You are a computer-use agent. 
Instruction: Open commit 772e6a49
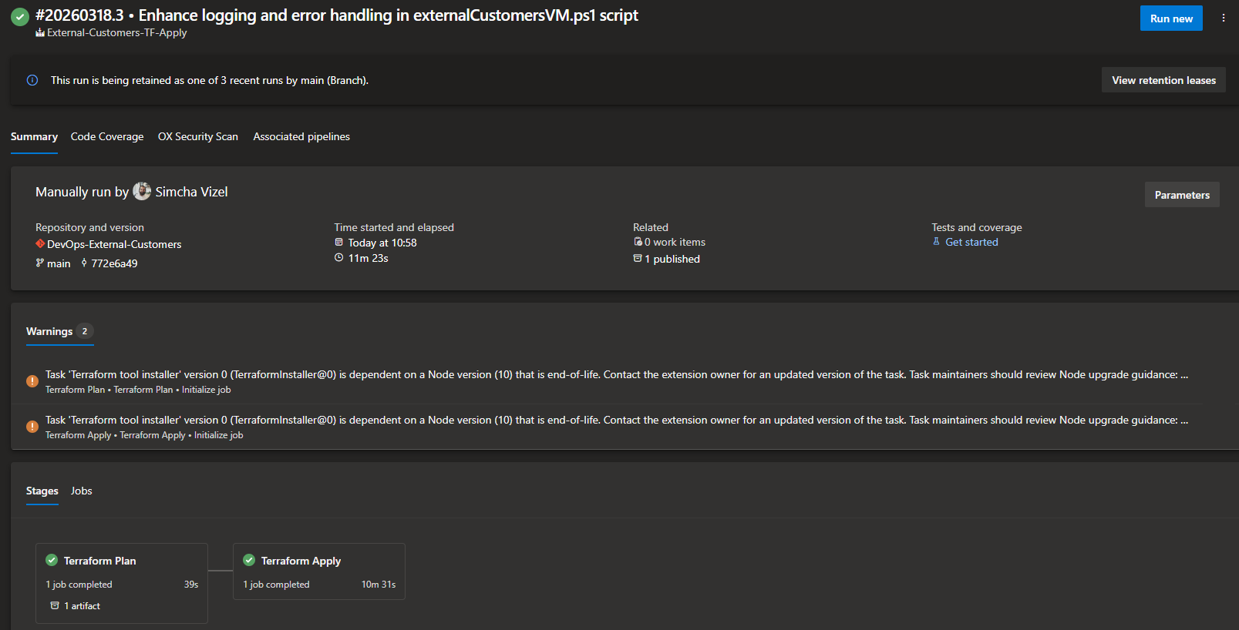(114, 263)
